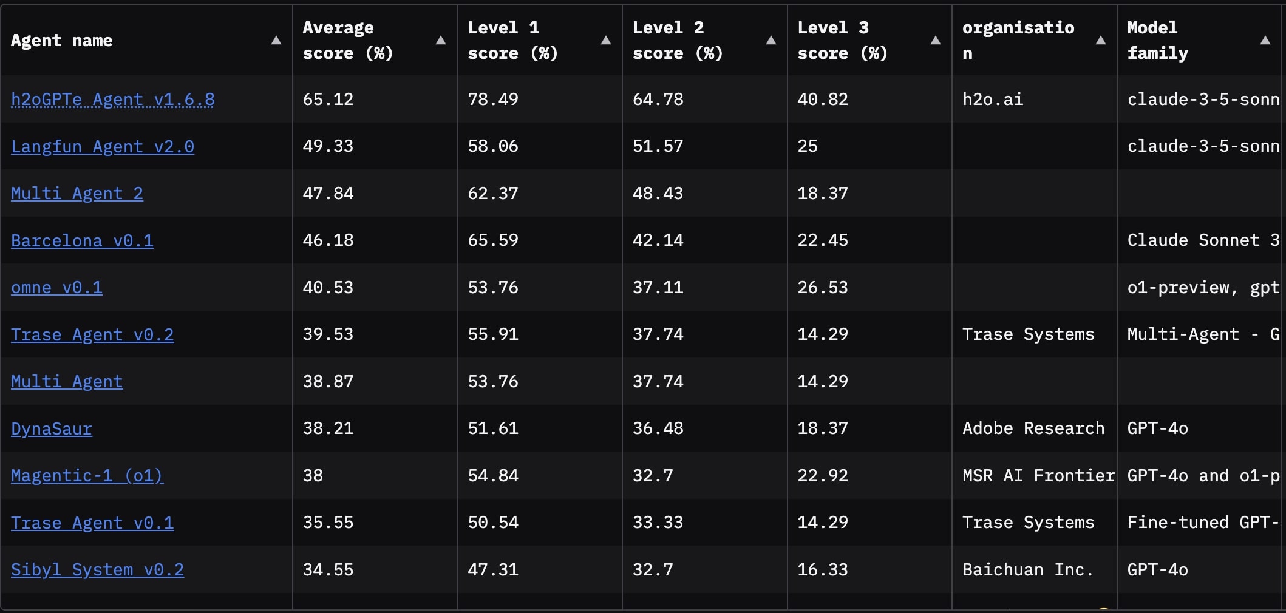The width and height of the screenshot is (1286, 613).
Task: Click Model family sort triangle
Action: tap(1265, 41)
